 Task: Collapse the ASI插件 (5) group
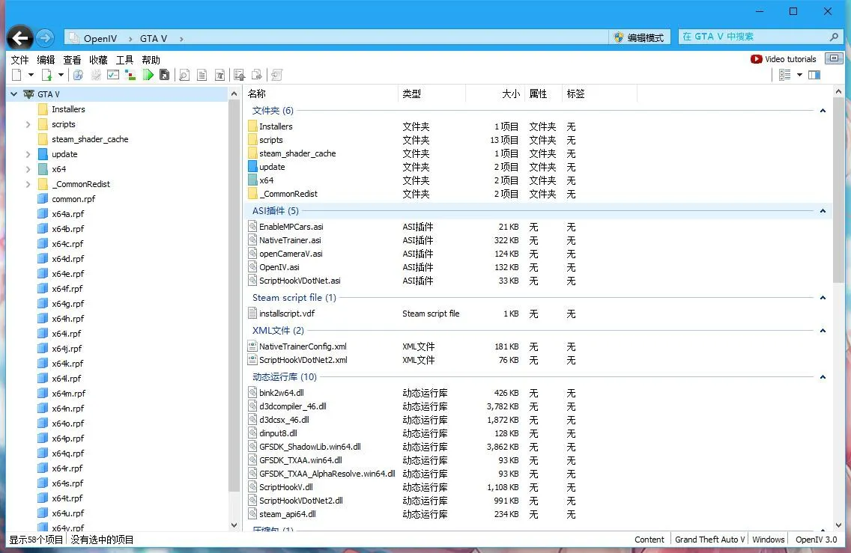(823, 211)
